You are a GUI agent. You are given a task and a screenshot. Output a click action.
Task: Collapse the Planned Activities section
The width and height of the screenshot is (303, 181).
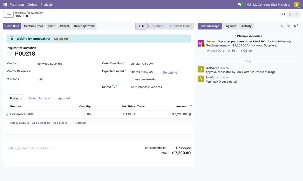[x=248, y=36]
